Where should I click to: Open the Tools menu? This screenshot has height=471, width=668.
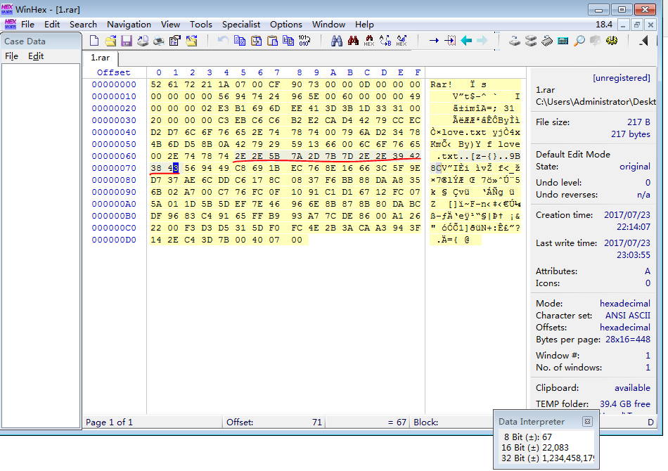200,25
